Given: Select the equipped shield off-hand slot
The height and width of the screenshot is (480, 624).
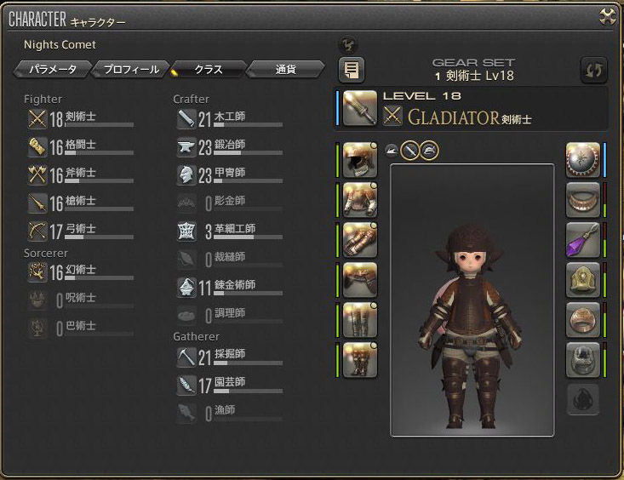Looking at the screenshot, I should (582, 160).
